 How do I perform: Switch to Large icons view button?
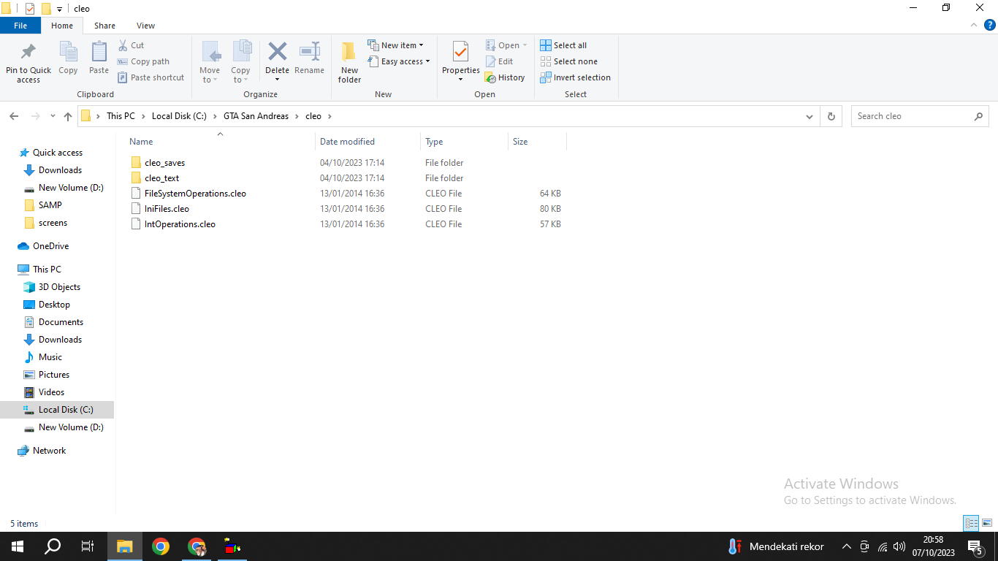pyautogui.click(x=987, y=523)
